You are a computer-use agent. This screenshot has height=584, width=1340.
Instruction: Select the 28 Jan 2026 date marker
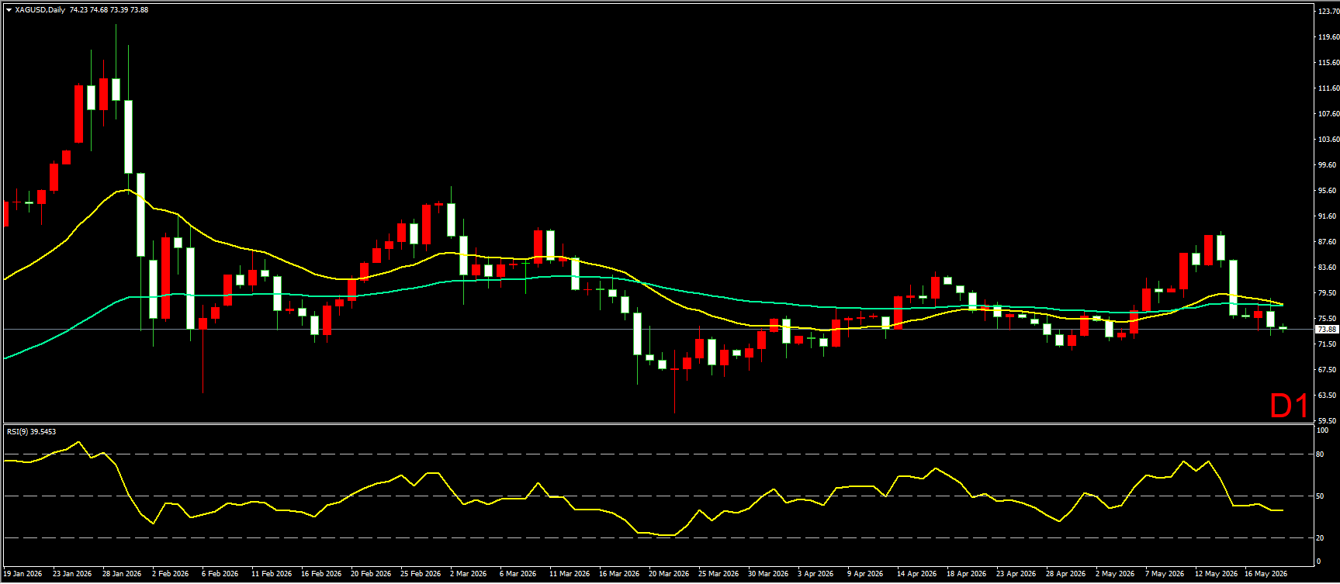[122, 574]
